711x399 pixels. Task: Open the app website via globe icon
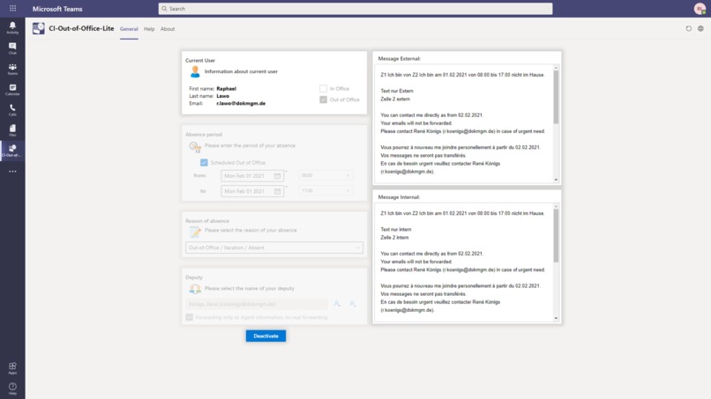tap(700, 28)
